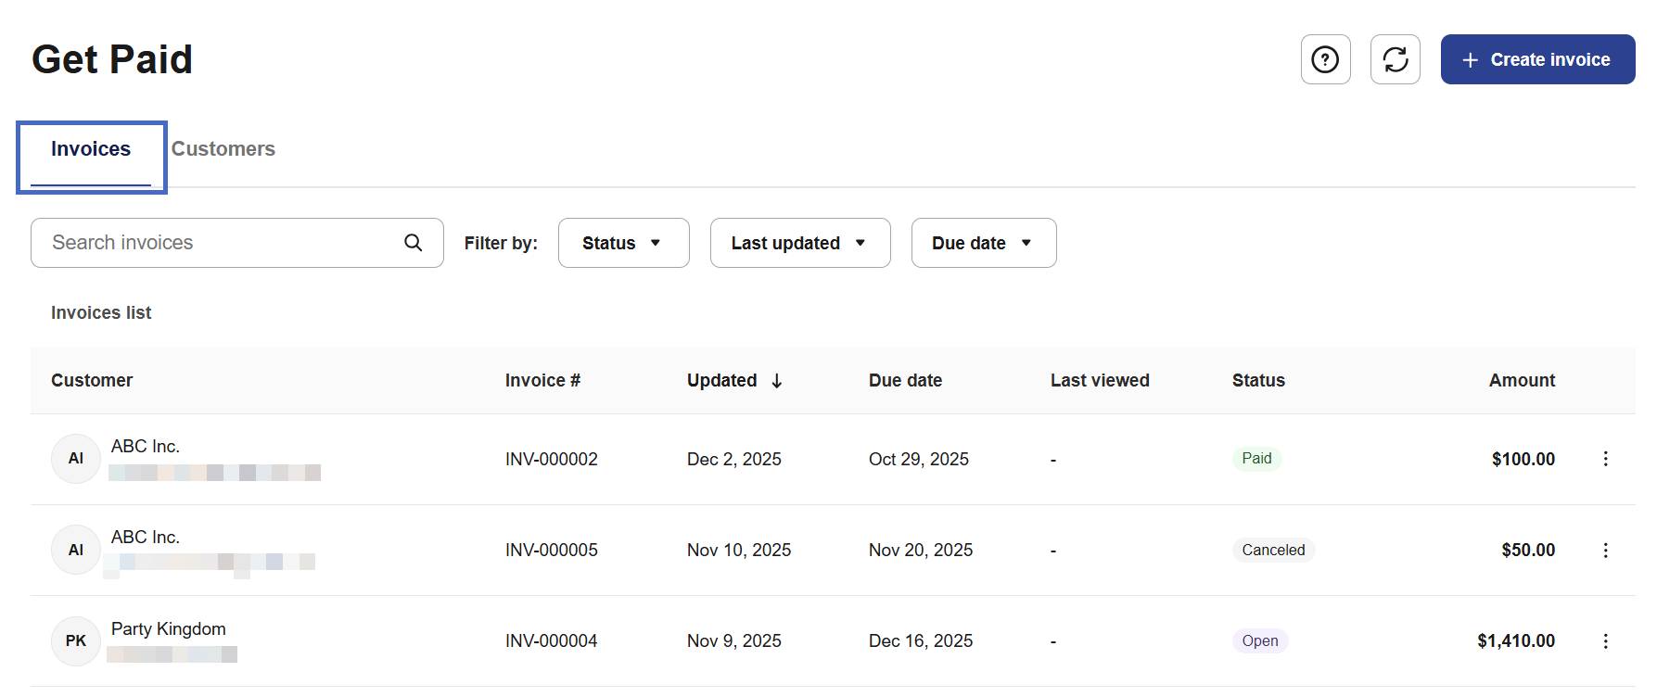The height and width of the screenshot is (697, 1657).
Task: Open more options for invoice INV-000005
Action: [1605, 551]
